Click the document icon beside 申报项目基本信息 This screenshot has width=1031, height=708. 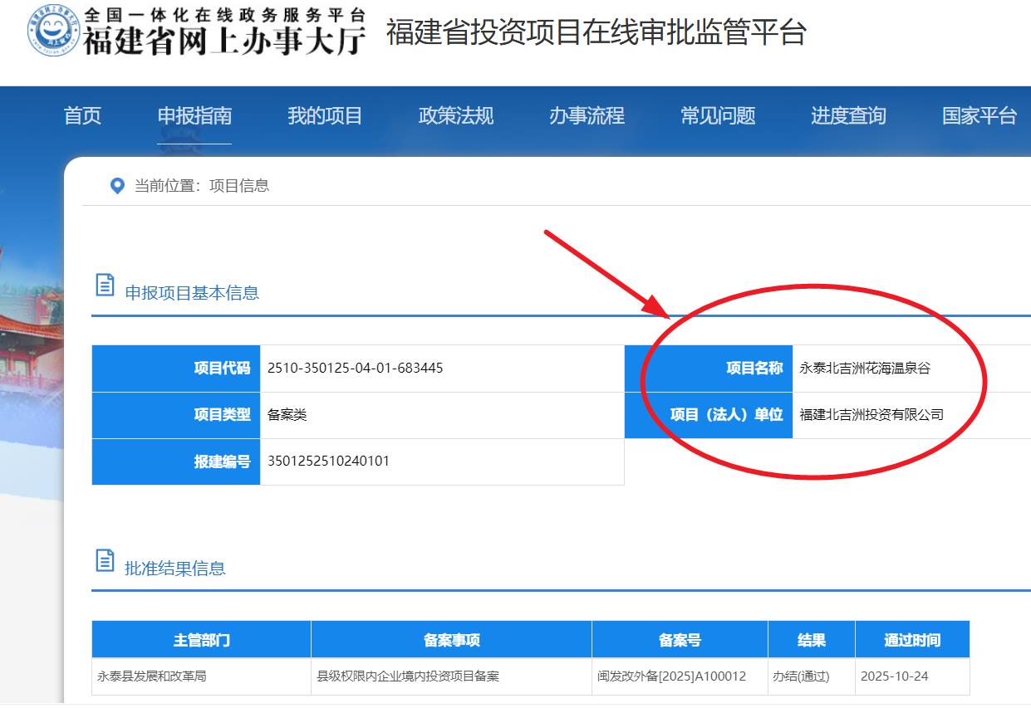tap(106, 286)
